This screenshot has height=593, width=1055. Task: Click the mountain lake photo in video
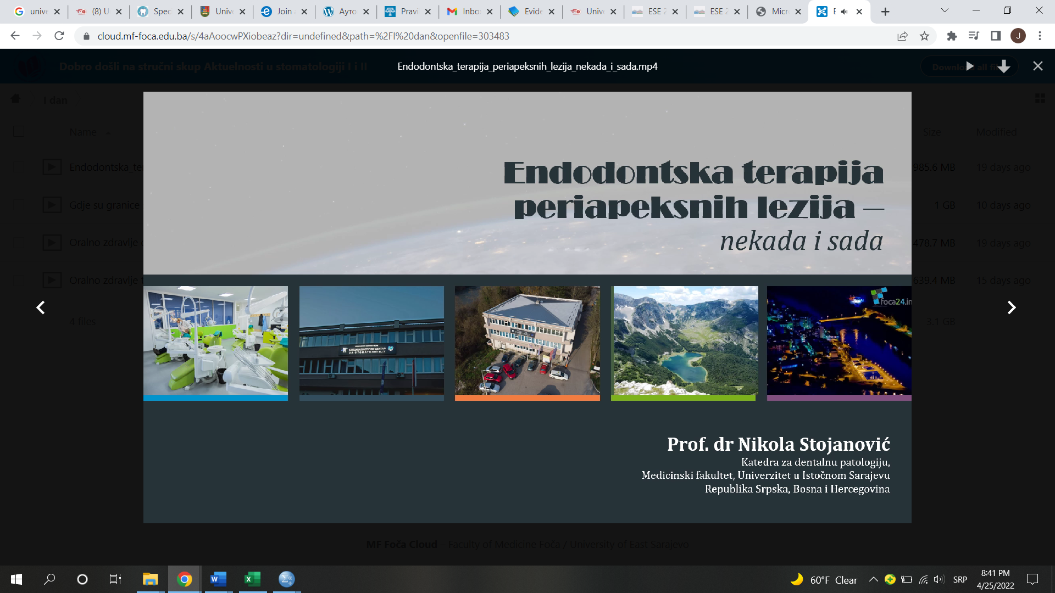685,340
